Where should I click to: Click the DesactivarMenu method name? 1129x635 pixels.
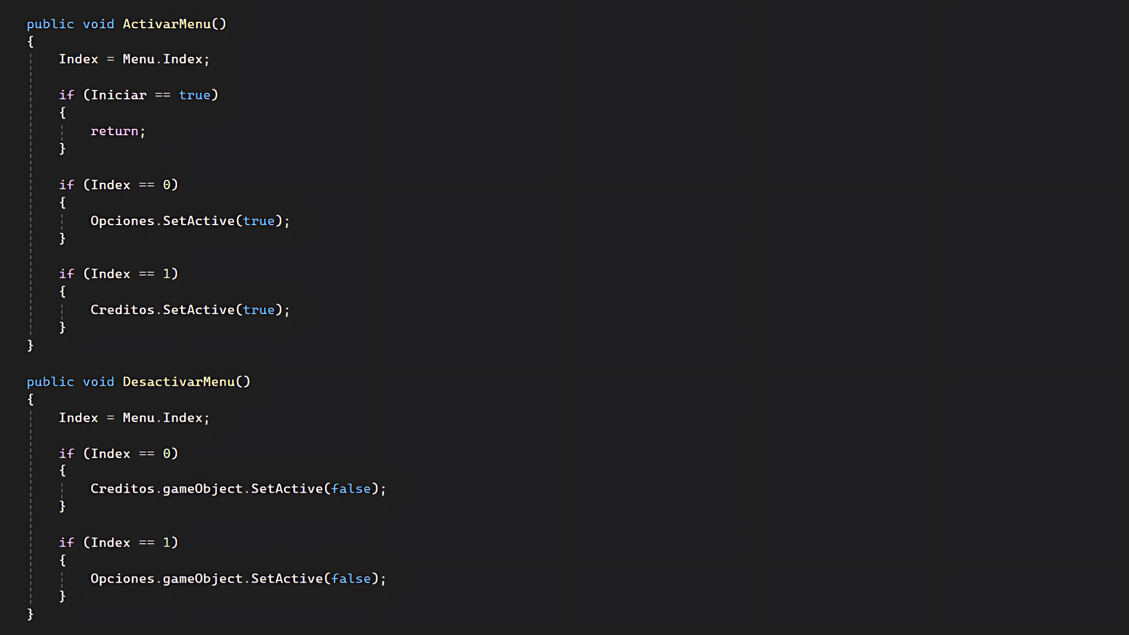click(x=179, y=382)
